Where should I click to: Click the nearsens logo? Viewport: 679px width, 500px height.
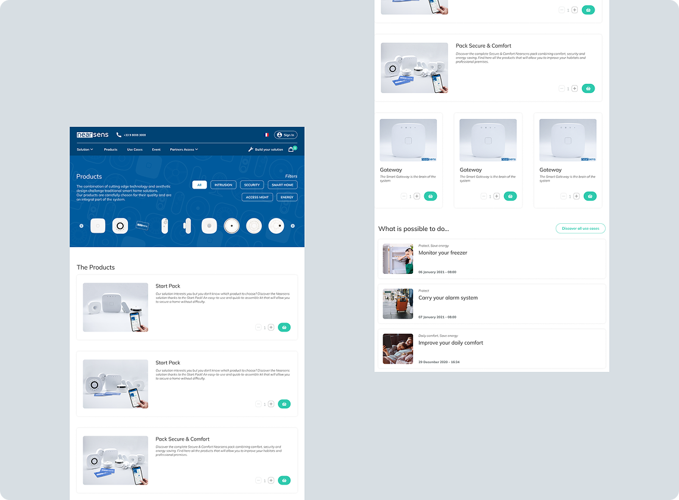93,135
